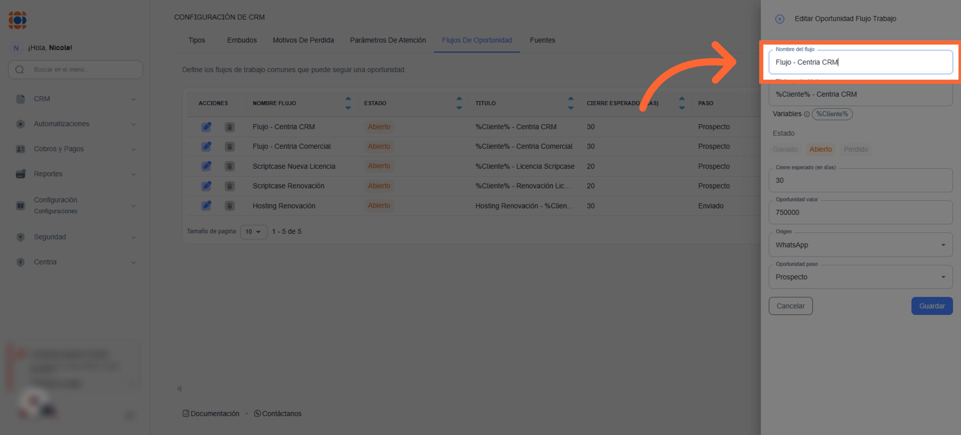Click trash icon for Scriptcase Nueva Licencia

pyautogui.click(x=229, y=166)
